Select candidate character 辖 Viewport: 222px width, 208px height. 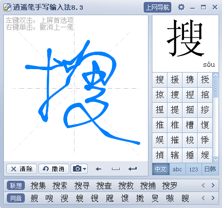click(175, 155)
